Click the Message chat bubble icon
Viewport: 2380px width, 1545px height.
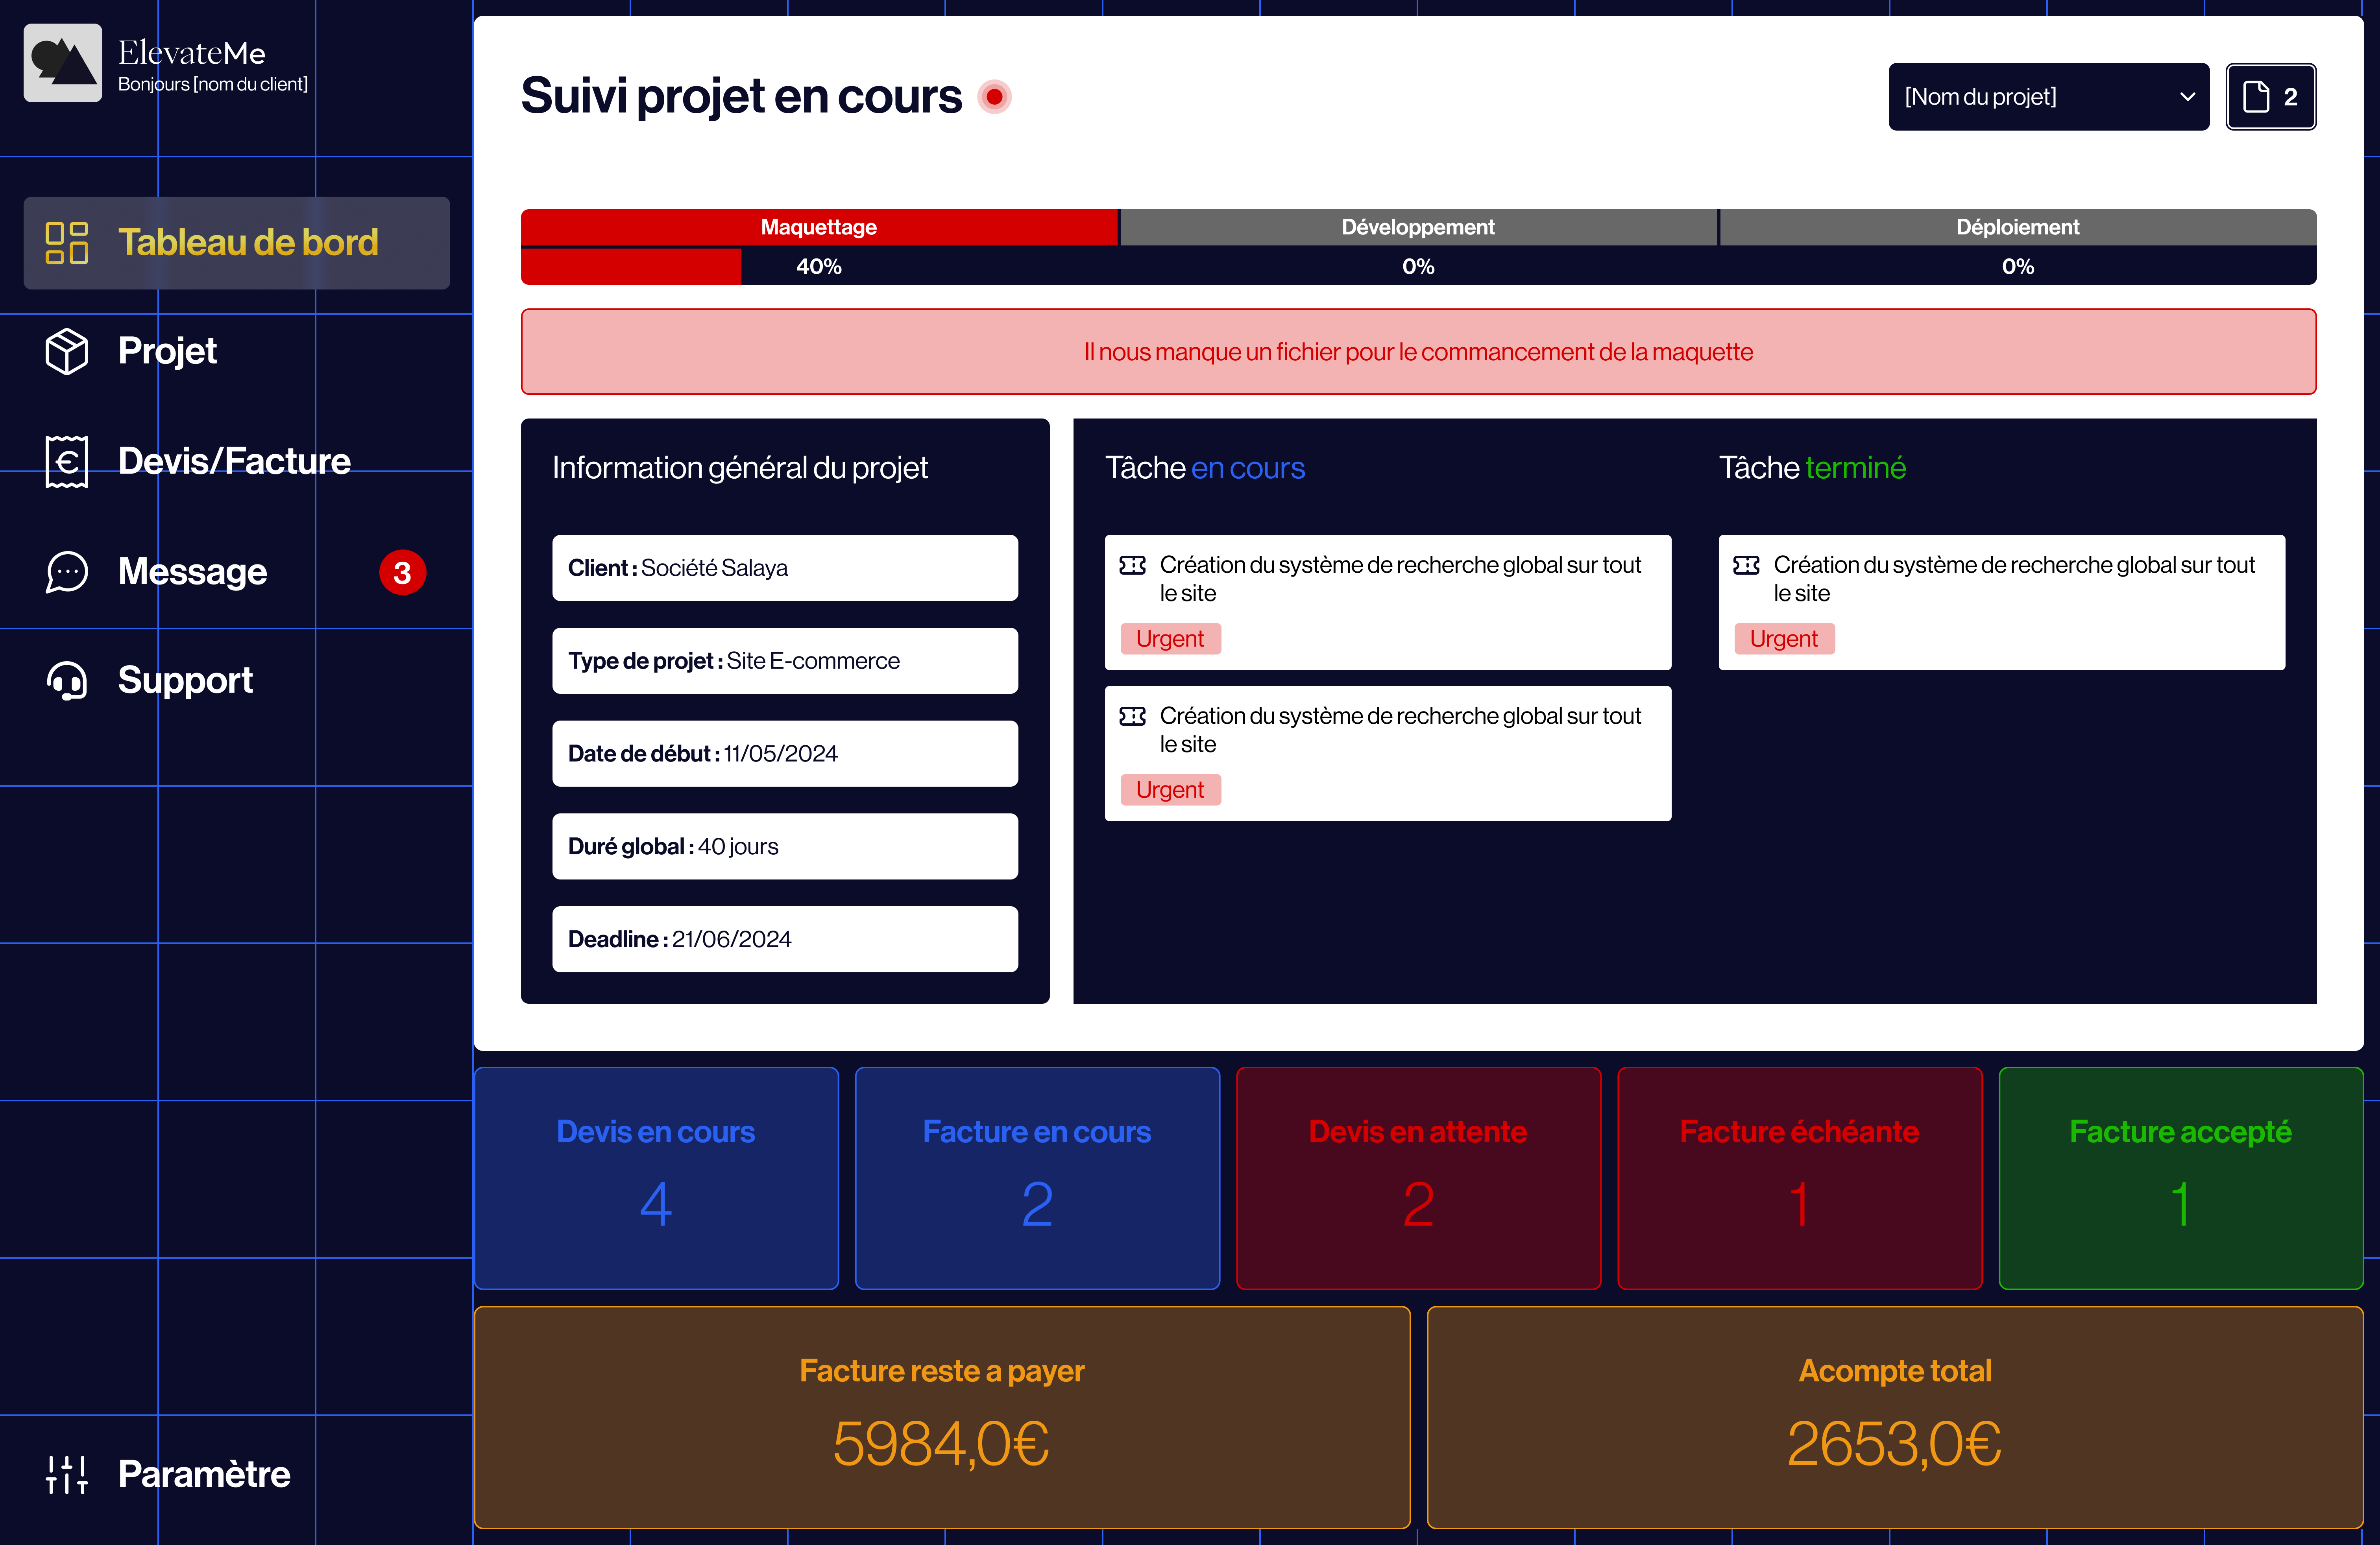click(x=67, y=572)
